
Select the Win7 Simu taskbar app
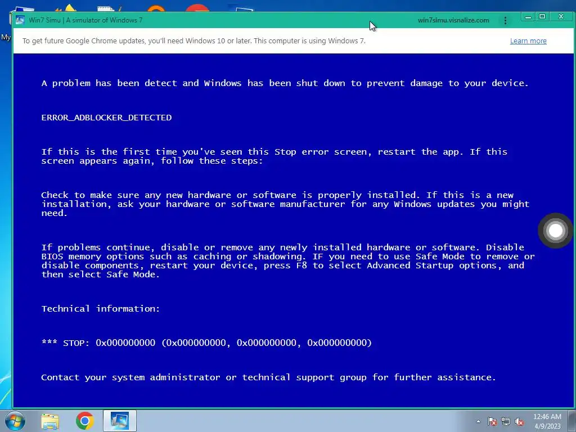pos(120,421)
